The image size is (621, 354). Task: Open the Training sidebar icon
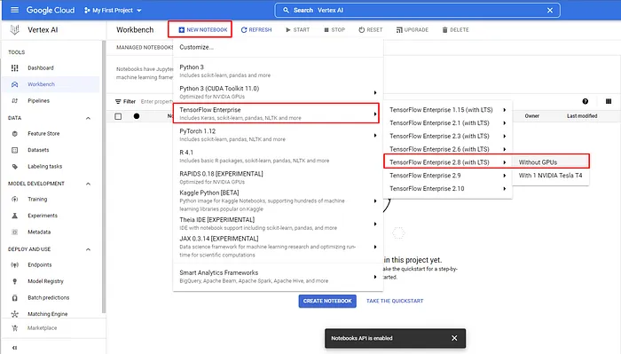tap(15, 199)
